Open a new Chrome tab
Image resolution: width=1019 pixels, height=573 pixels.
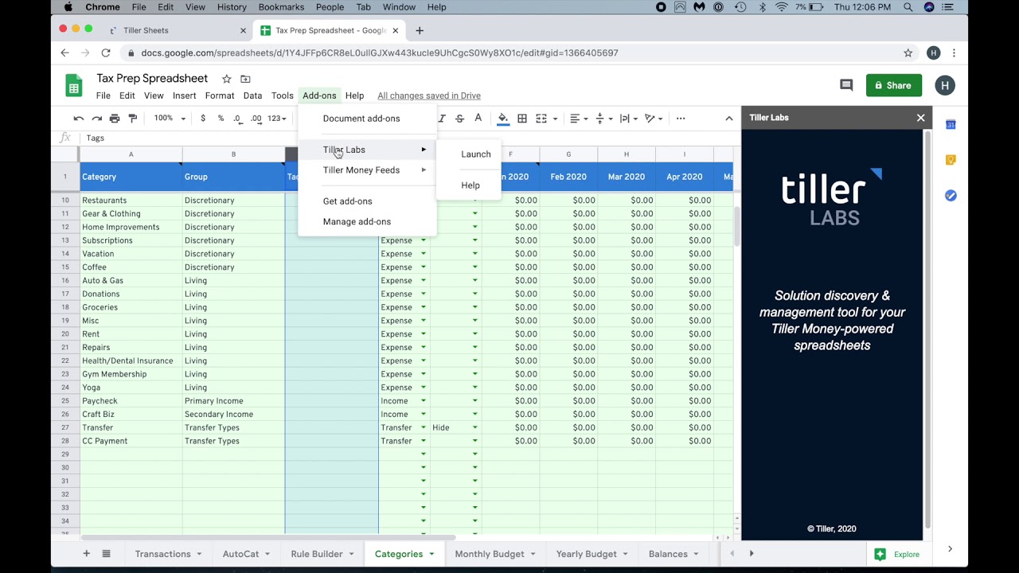pyautogui.click(x=420, y=30)
